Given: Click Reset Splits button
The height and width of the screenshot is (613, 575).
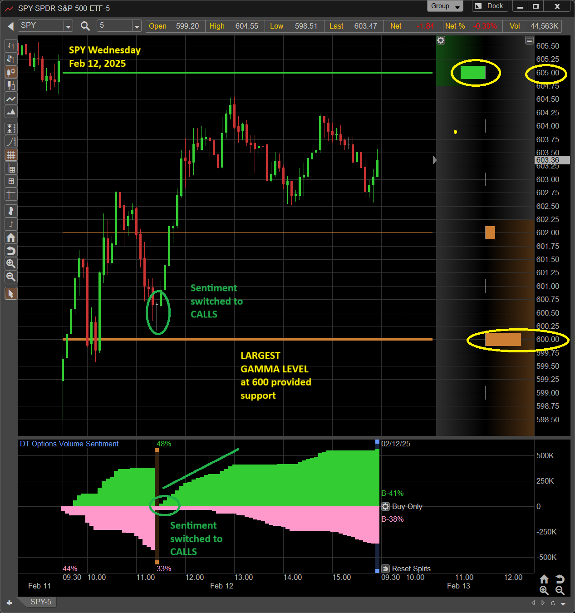Looking at the screenshot, I should 406,569.
